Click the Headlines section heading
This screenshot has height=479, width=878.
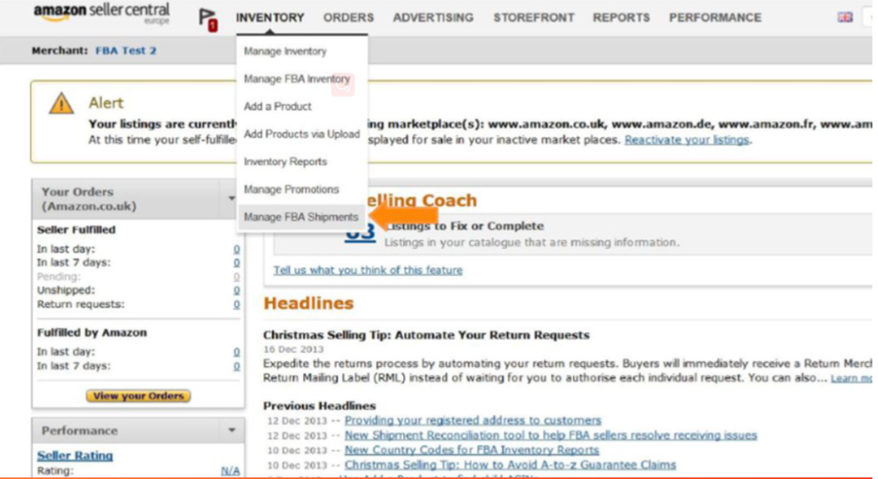[x=309, y=304]
